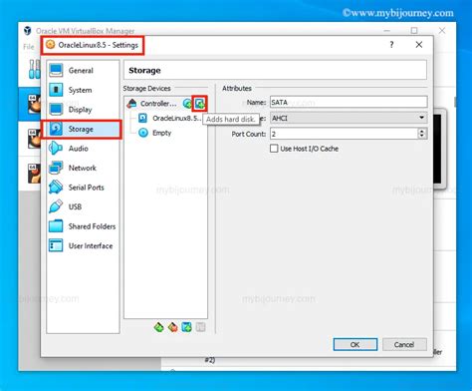Viewport: 472px width, 391px height.
Task: Enable the Use Host I/O Cache checkbox
Action: [274, 149]
